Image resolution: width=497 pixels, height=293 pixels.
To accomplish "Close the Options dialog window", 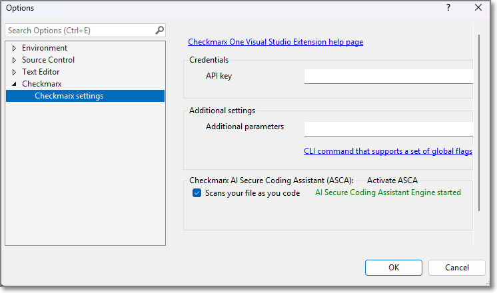I will 478,8.
